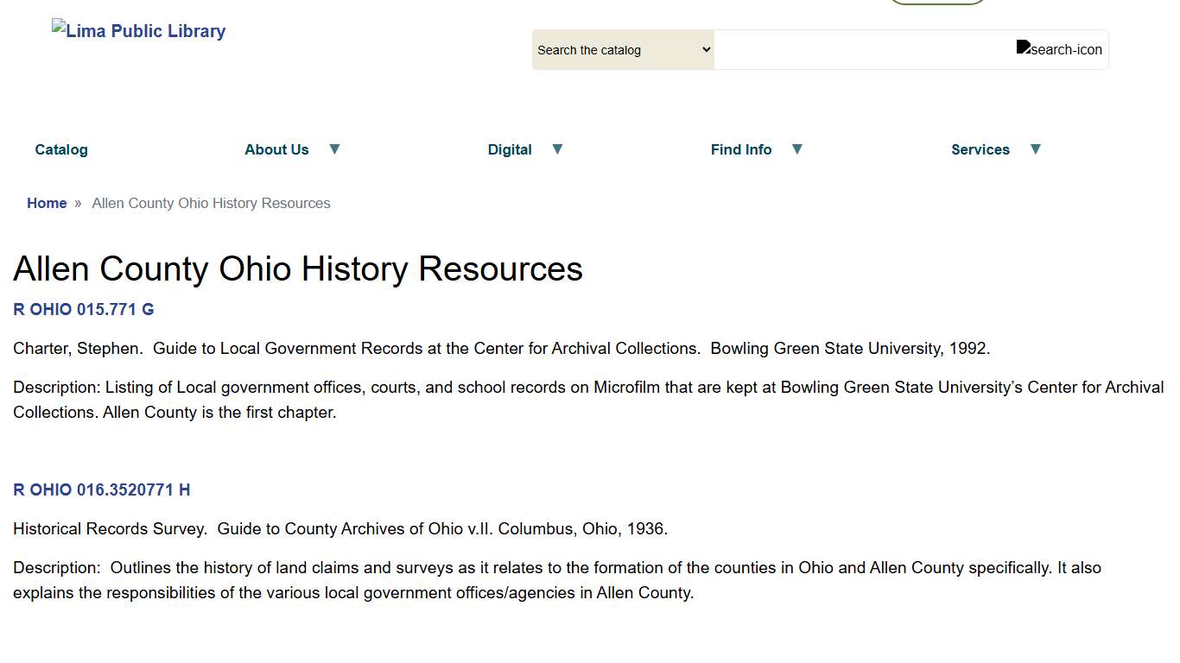The image size is (1180, 663).
Task: Open the Find Info dropdown arrow
Action: (796, 148)
